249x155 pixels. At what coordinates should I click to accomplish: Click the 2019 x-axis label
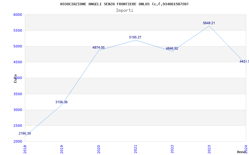click(62, 149)
